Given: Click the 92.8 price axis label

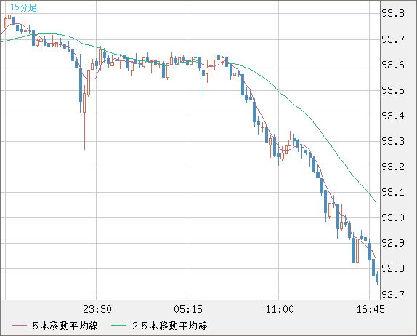Looking at the screenshot, I should pos(393,268).
